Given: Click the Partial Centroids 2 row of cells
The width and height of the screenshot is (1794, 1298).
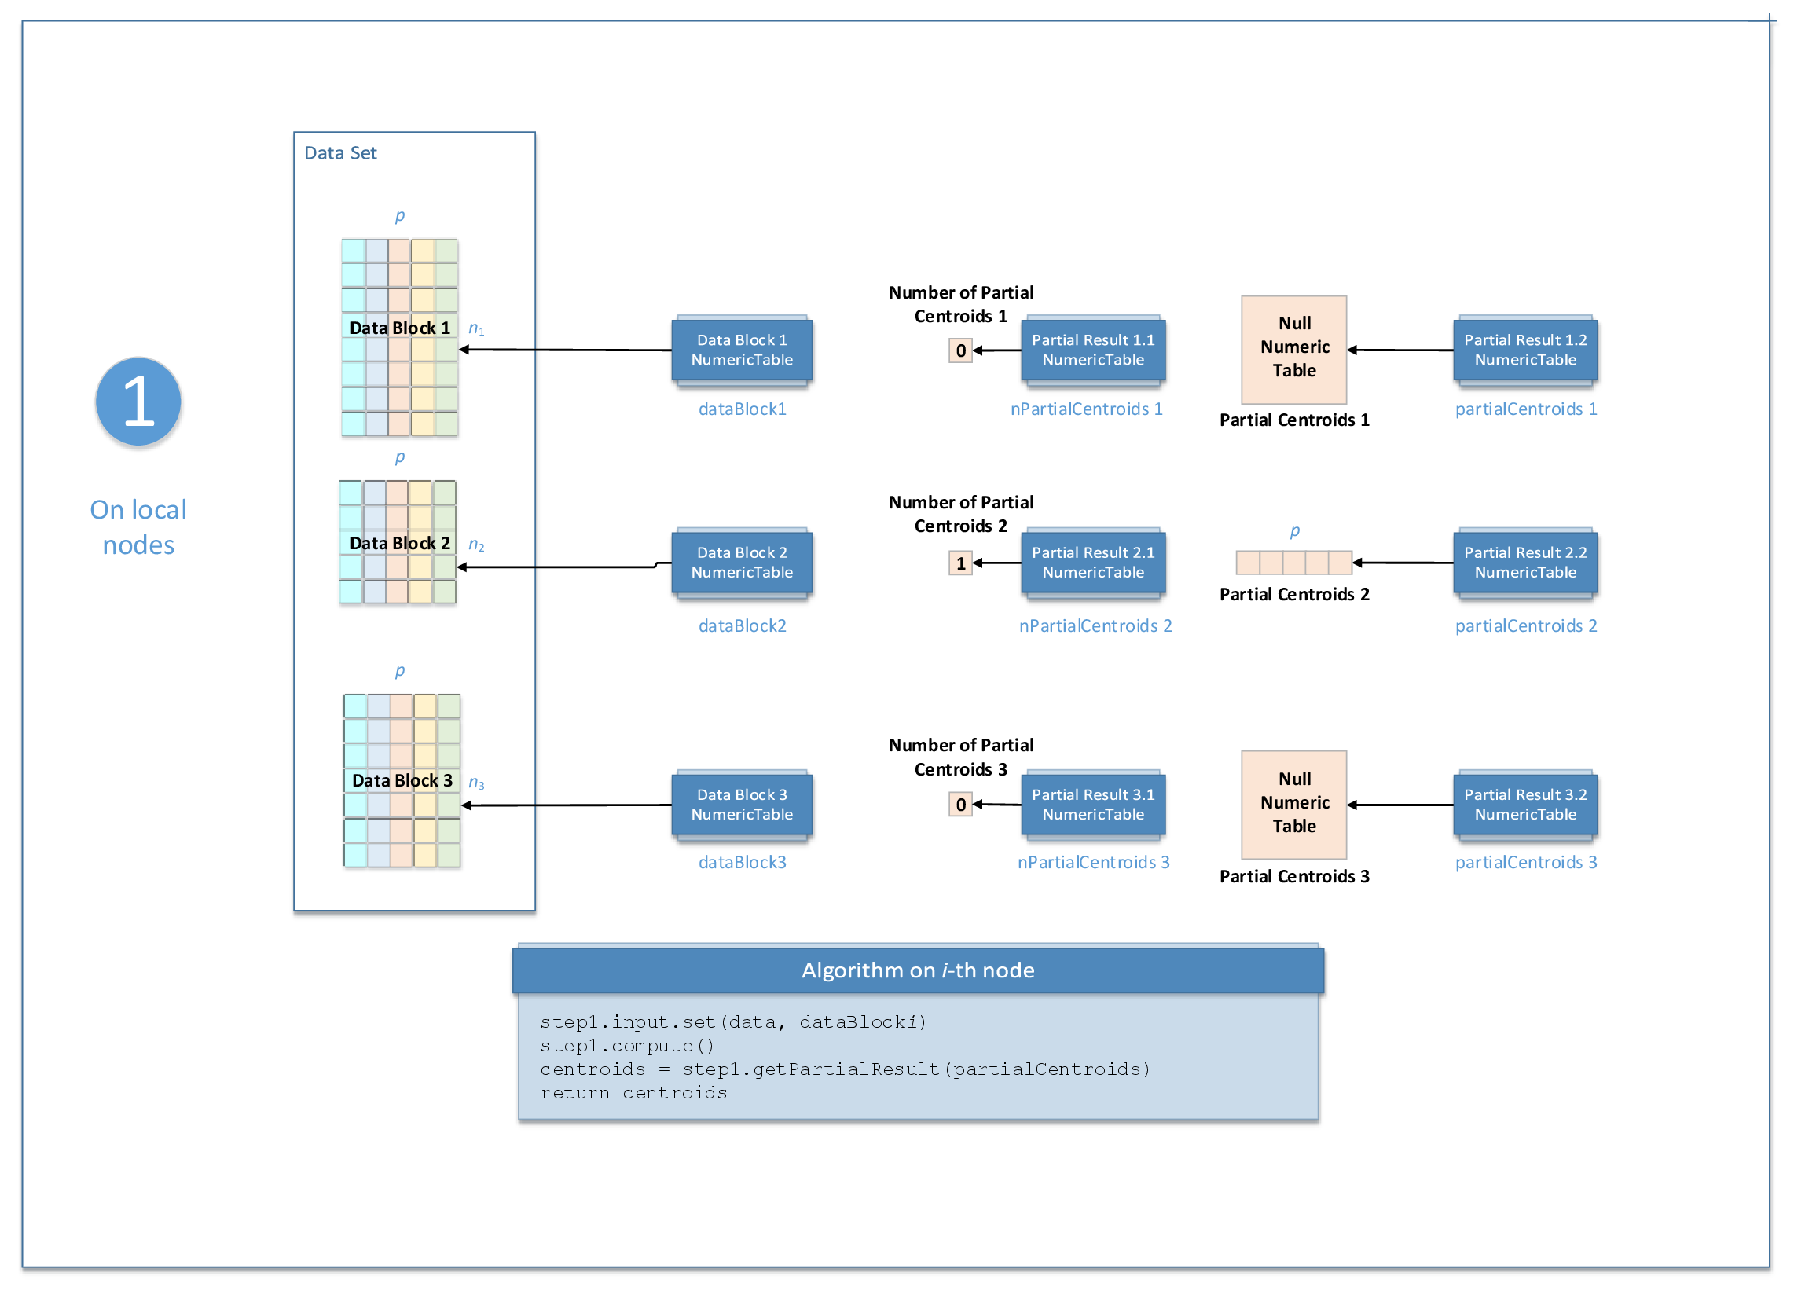Looking at the screenshot, I should pyautogui.click(x=1293, y=563).
